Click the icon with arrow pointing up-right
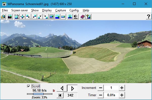152x100 pixels. pos(34,17)
